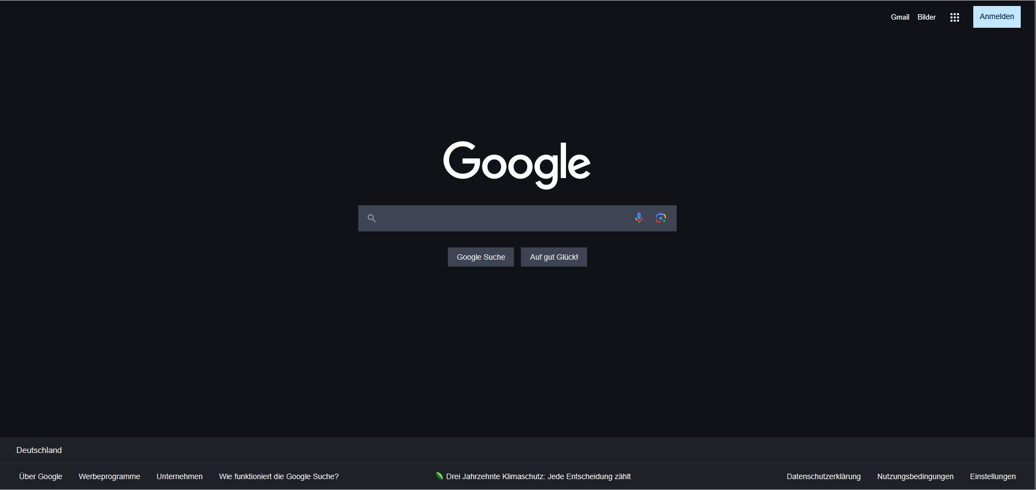Image resolution: width=1036 pixels, height=490 pixels.
Task: Open the Gmail link
Action: (900, 17)
